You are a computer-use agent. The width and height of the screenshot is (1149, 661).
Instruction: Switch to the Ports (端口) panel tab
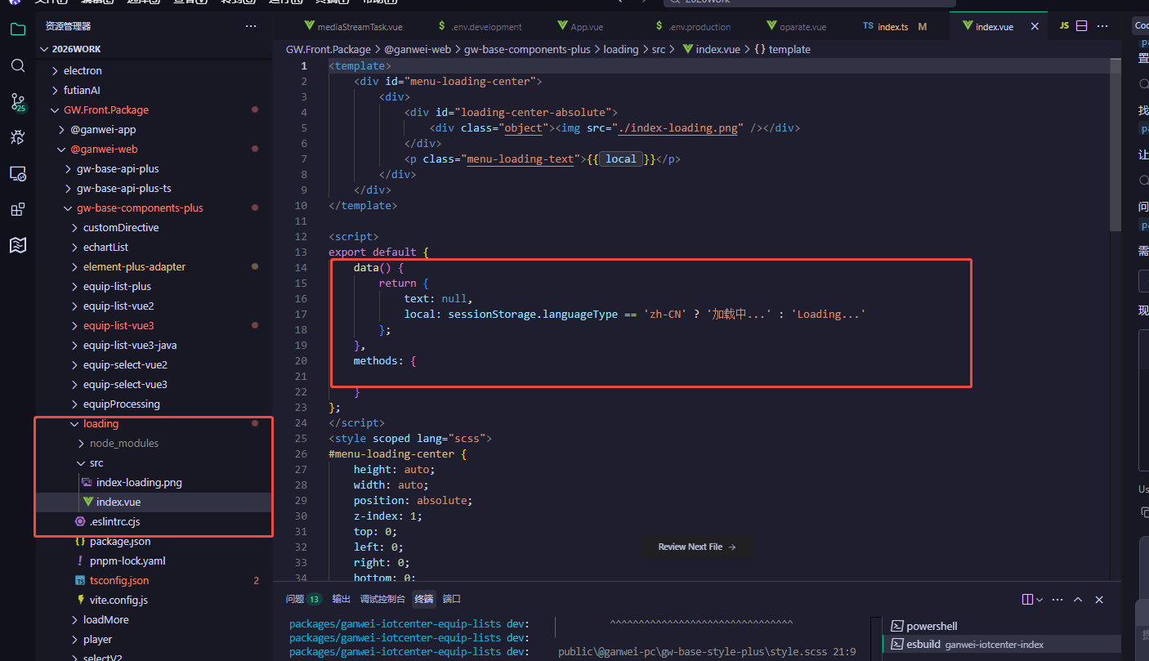(x=452, y=599)
